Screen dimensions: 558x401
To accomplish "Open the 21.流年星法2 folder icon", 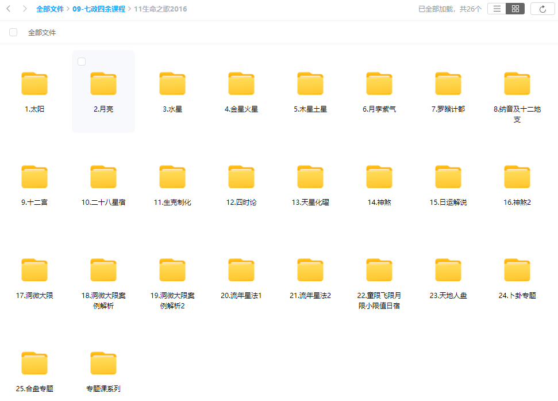I will coord(310,270).
